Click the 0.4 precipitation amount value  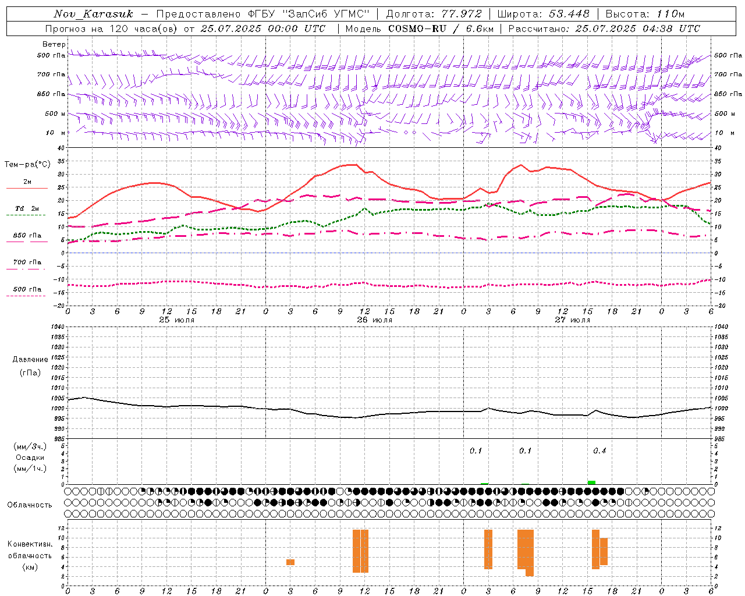point(599,451)
